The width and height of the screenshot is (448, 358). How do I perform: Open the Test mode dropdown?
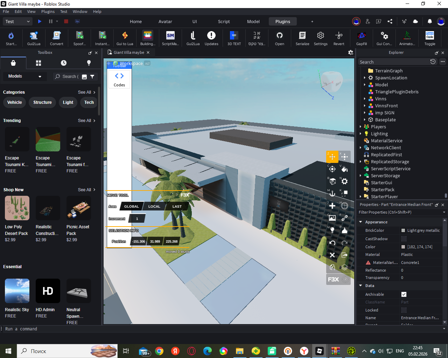(x=18, y=21)
